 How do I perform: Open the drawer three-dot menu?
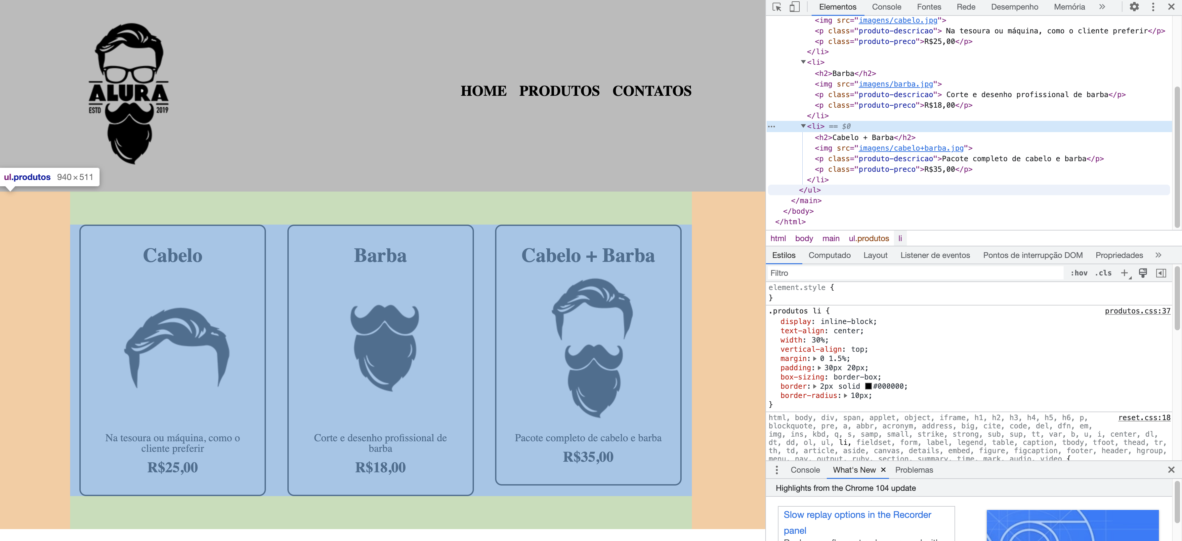click(777, 470)
